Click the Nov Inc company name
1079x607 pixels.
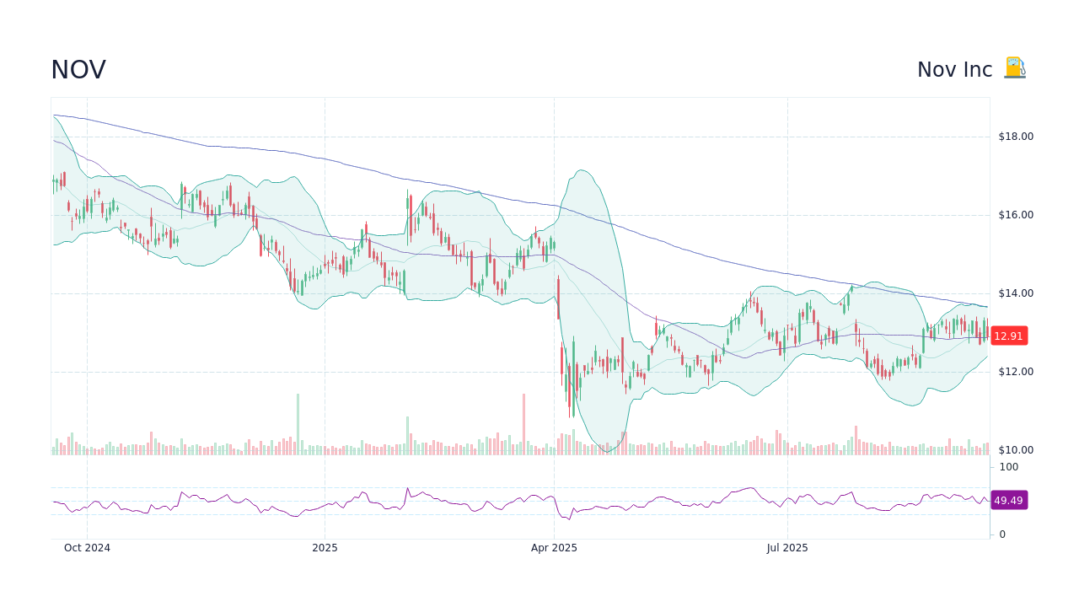point(954,70)
